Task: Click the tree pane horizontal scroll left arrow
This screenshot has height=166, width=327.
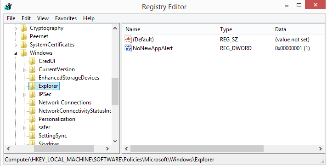Action: [8, 149]
